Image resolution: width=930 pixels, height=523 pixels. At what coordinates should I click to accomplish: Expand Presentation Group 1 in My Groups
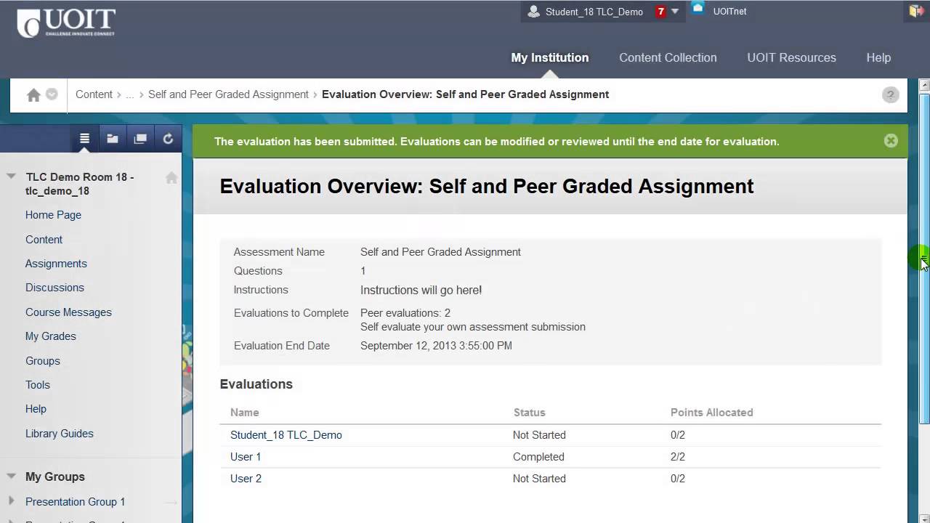tap(12, 501)
